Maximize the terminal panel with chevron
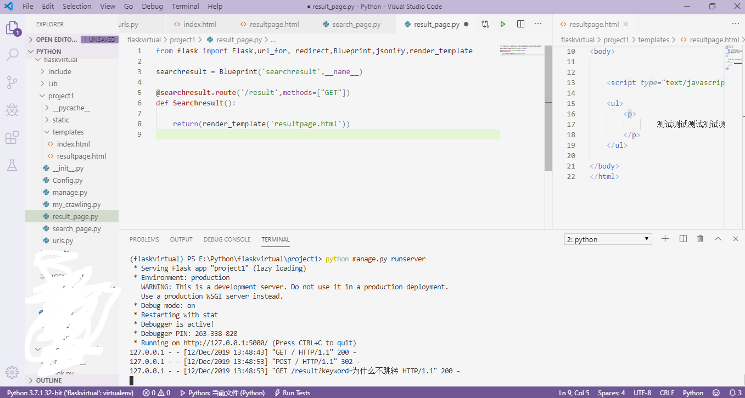Viewport: 745px width, 398px height. coord(718,239)
